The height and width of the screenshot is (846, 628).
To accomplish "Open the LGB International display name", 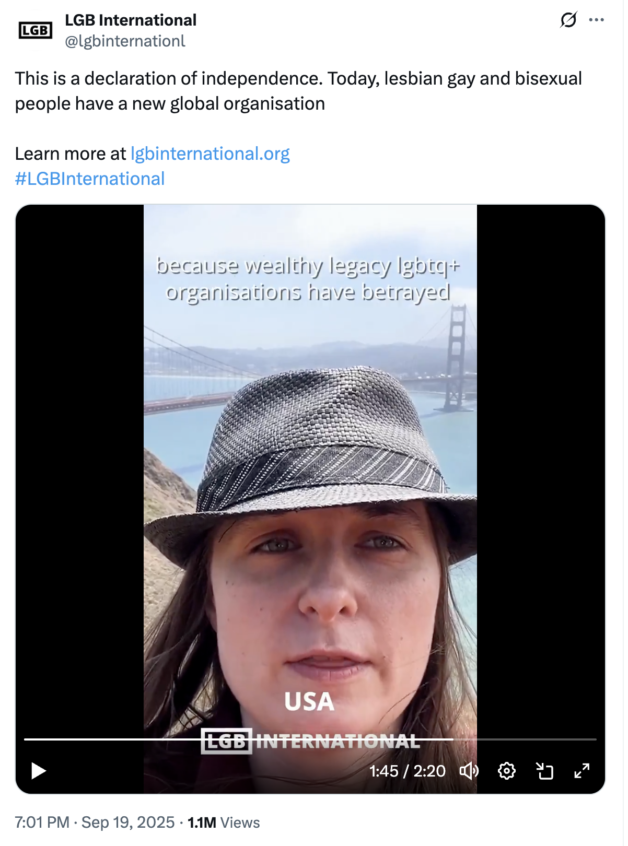I will tap(131, 20).
